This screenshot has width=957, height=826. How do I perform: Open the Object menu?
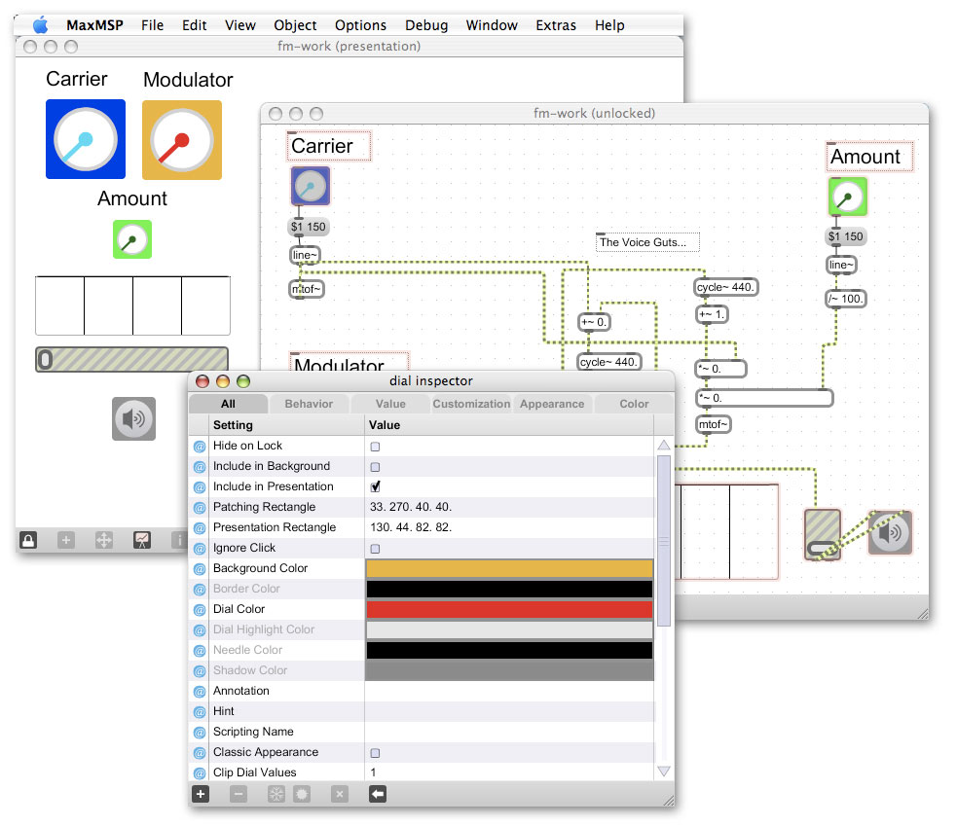pyautogui.click(x=295, y=25)
